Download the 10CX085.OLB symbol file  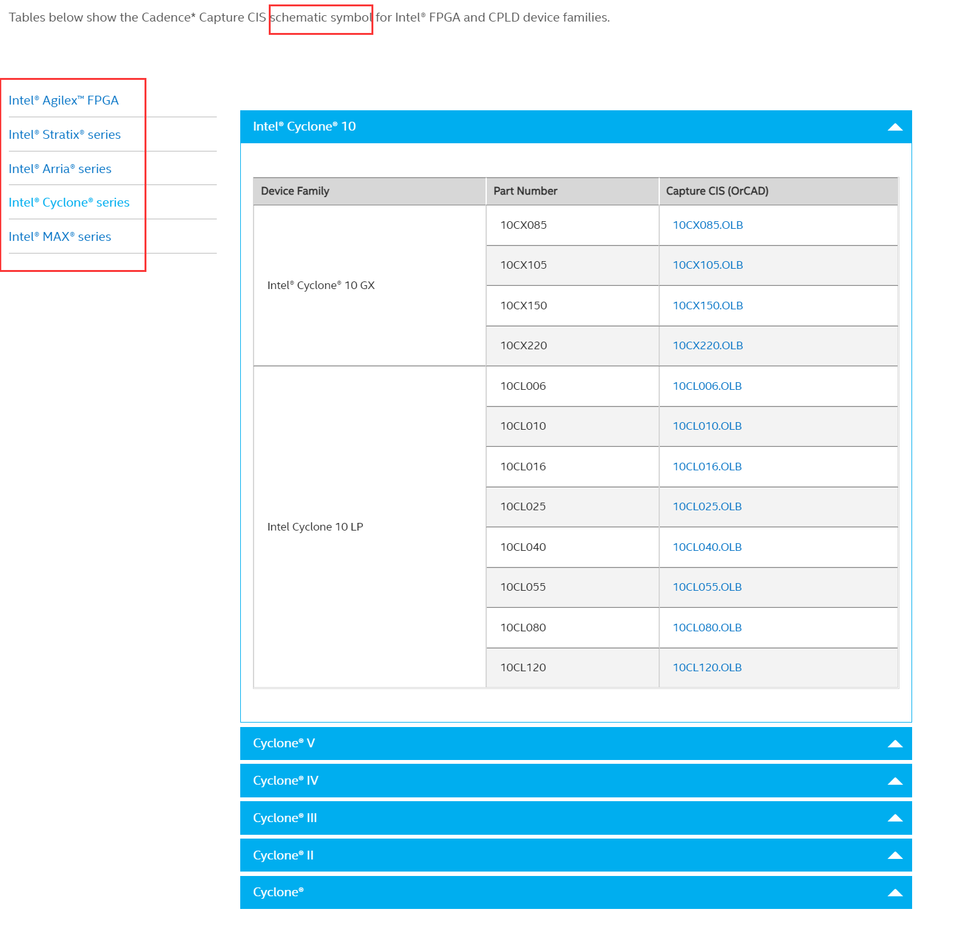click(707, 225)
